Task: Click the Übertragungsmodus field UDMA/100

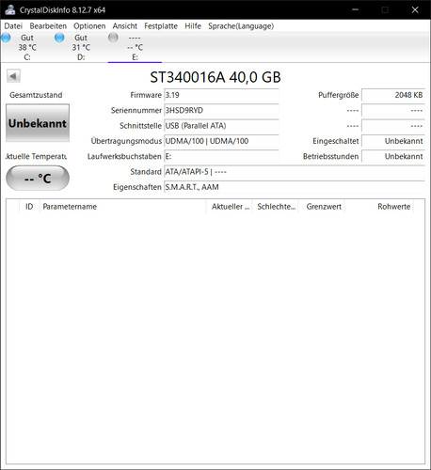Action: click(x=221, y=141)
